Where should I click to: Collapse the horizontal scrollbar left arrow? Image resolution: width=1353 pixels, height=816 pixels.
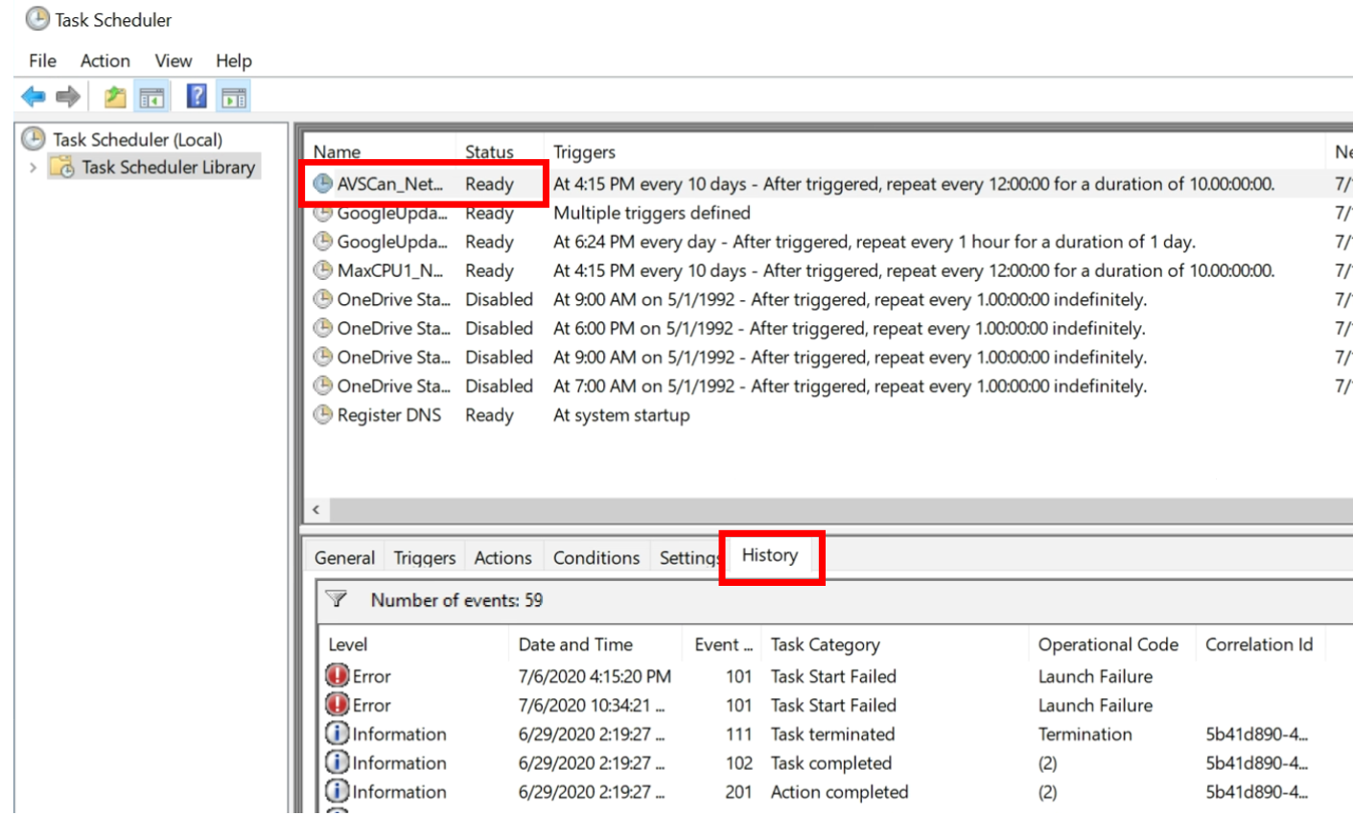pyautogui.click(x=315, y=509)
